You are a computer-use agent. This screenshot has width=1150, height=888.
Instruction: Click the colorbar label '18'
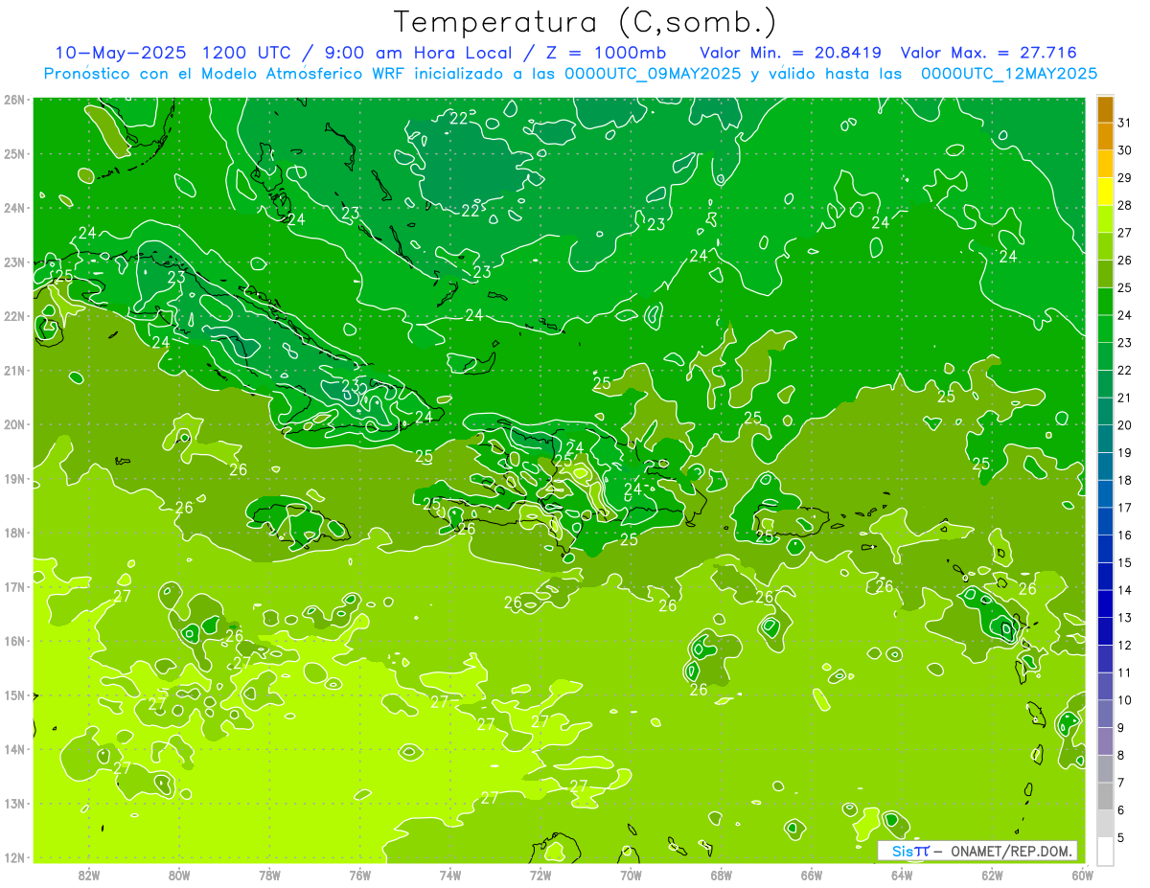coord(1125,480)
